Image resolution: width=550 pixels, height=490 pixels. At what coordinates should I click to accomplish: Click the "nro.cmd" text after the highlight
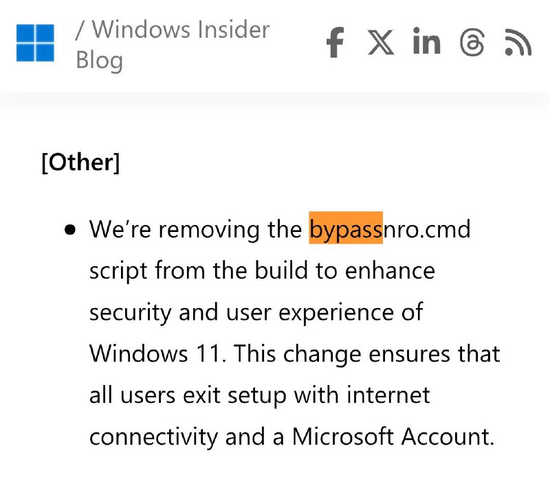(x=426, y=229)
